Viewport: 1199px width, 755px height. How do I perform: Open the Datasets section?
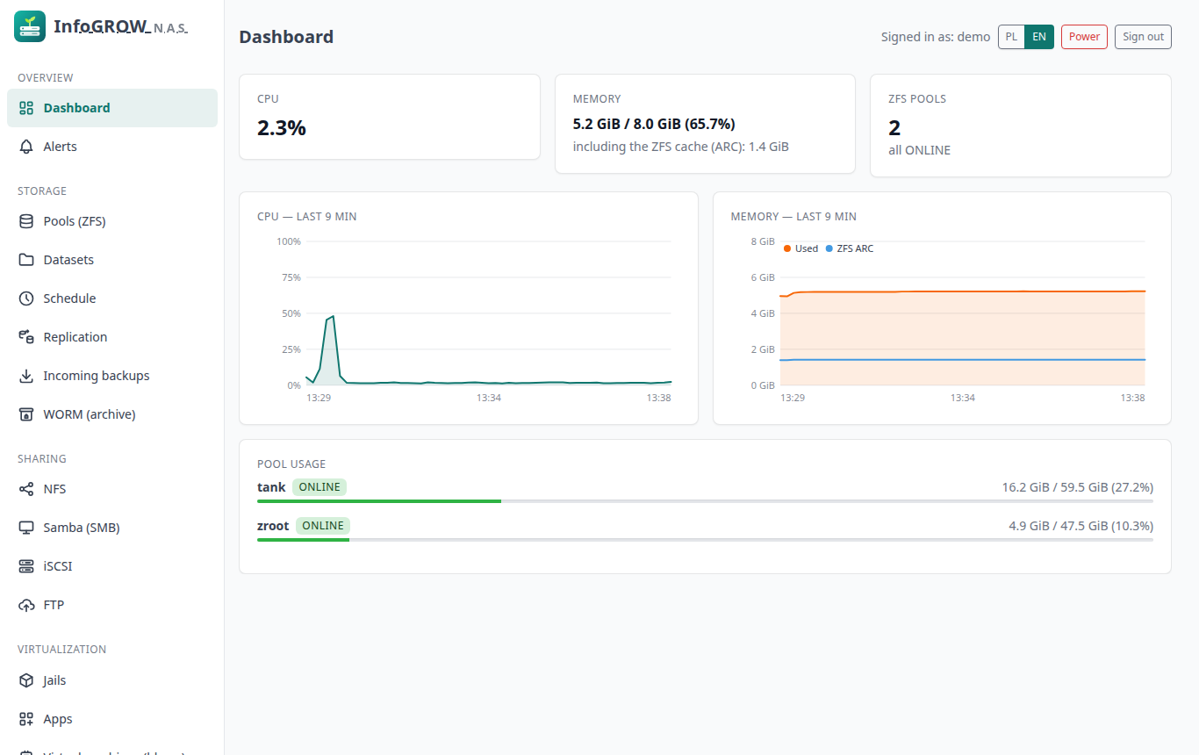[x=112, y=260]
